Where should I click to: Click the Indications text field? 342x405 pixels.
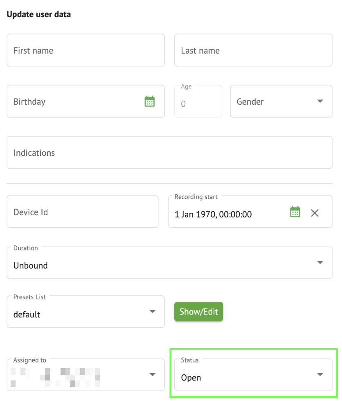point(169,153)
